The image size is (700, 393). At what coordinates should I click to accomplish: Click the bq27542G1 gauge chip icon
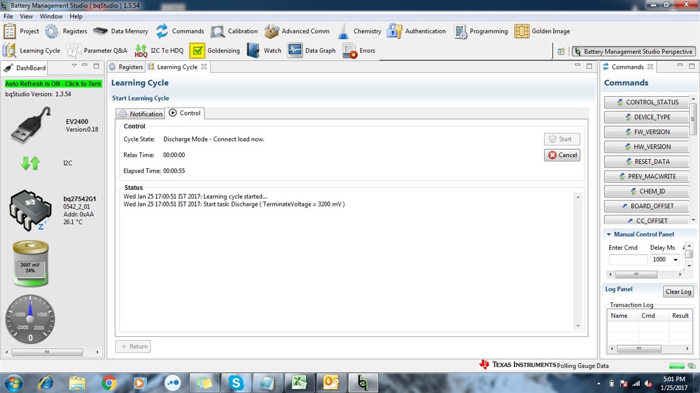coord(31,210)
